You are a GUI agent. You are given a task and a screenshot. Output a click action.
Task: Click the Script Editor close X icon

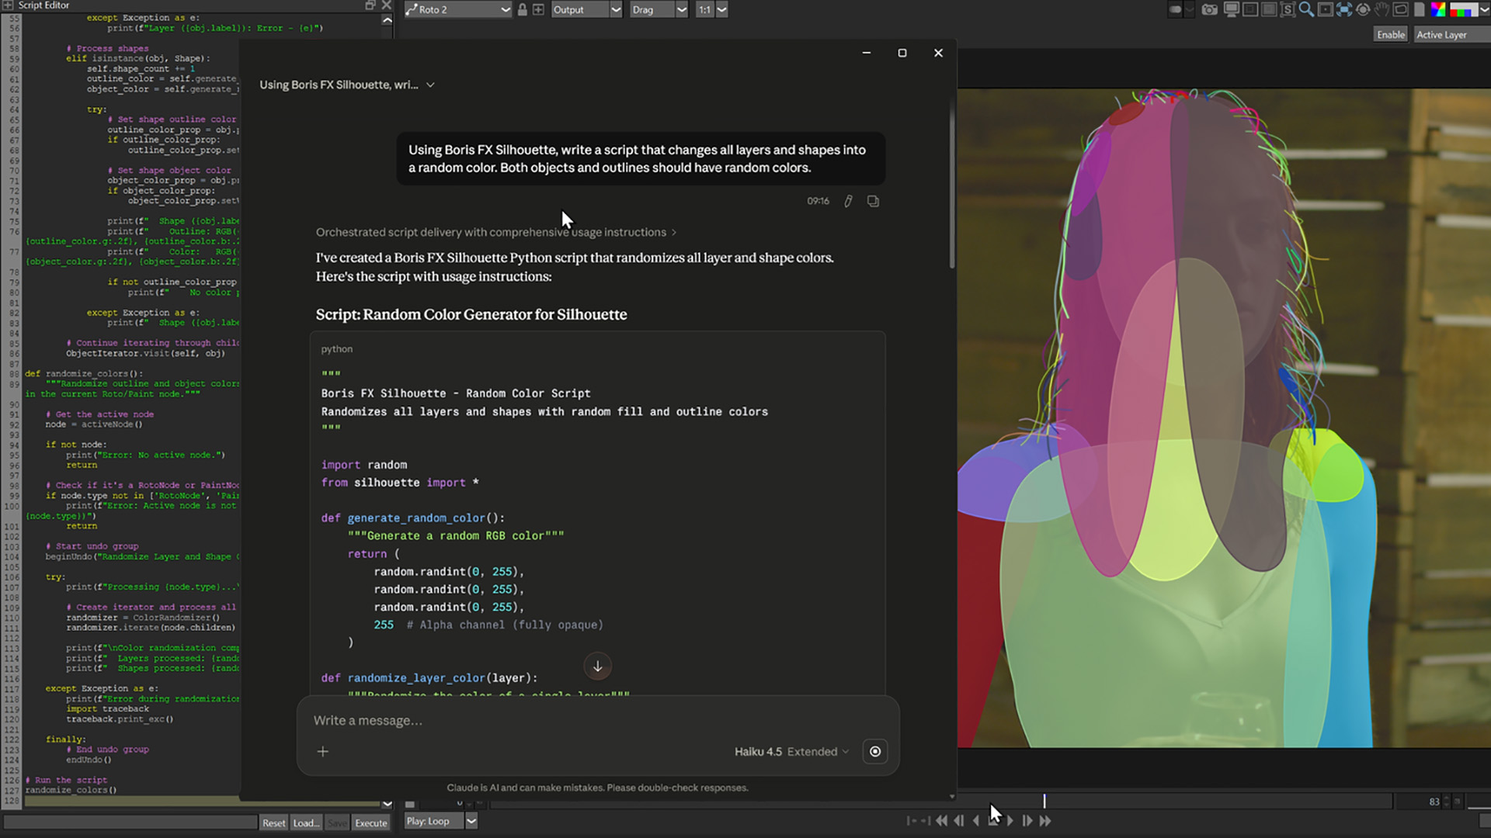(x=386, y=5)
